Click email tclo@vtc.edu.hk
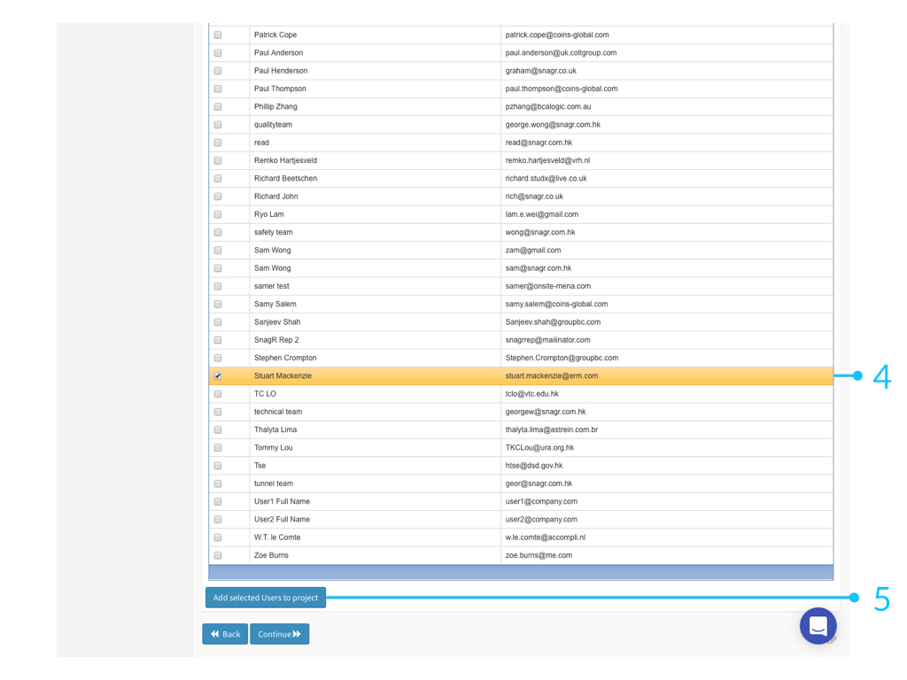Screen dimensions: 907x680 coord(532,394)
